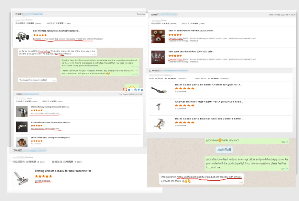The image size is (299, 201).
Task: Click the emoji in 'good review thanks very much'
Action: pos(220,140)
